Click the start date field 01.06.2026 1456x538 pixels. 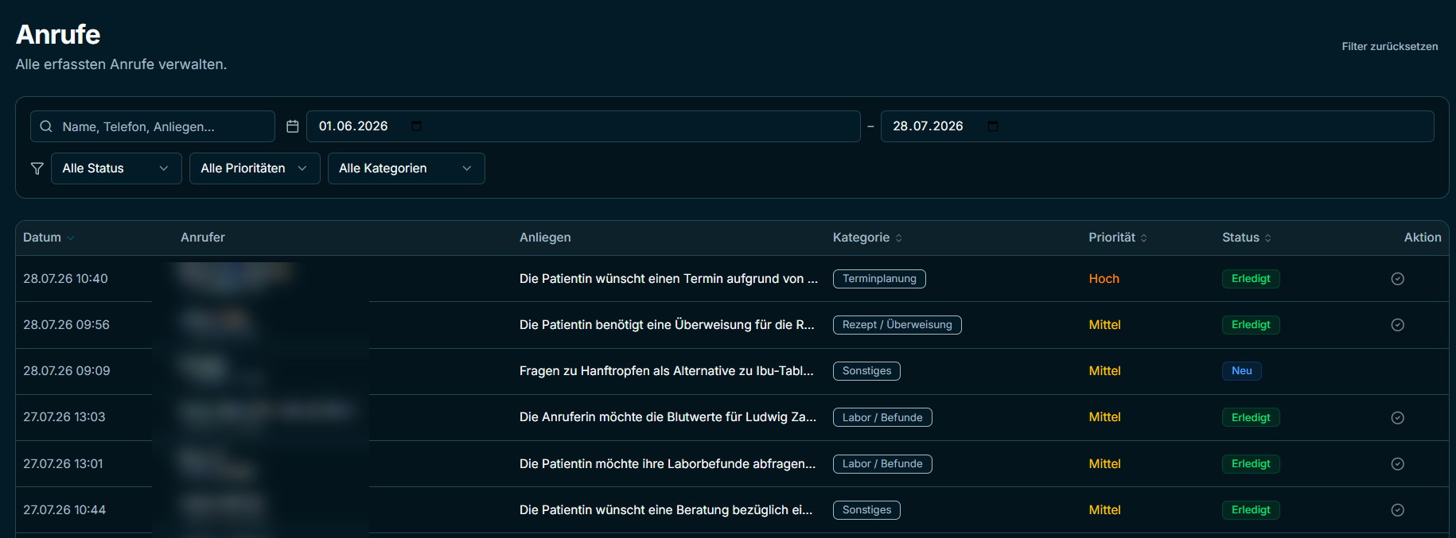pos(583,126)
